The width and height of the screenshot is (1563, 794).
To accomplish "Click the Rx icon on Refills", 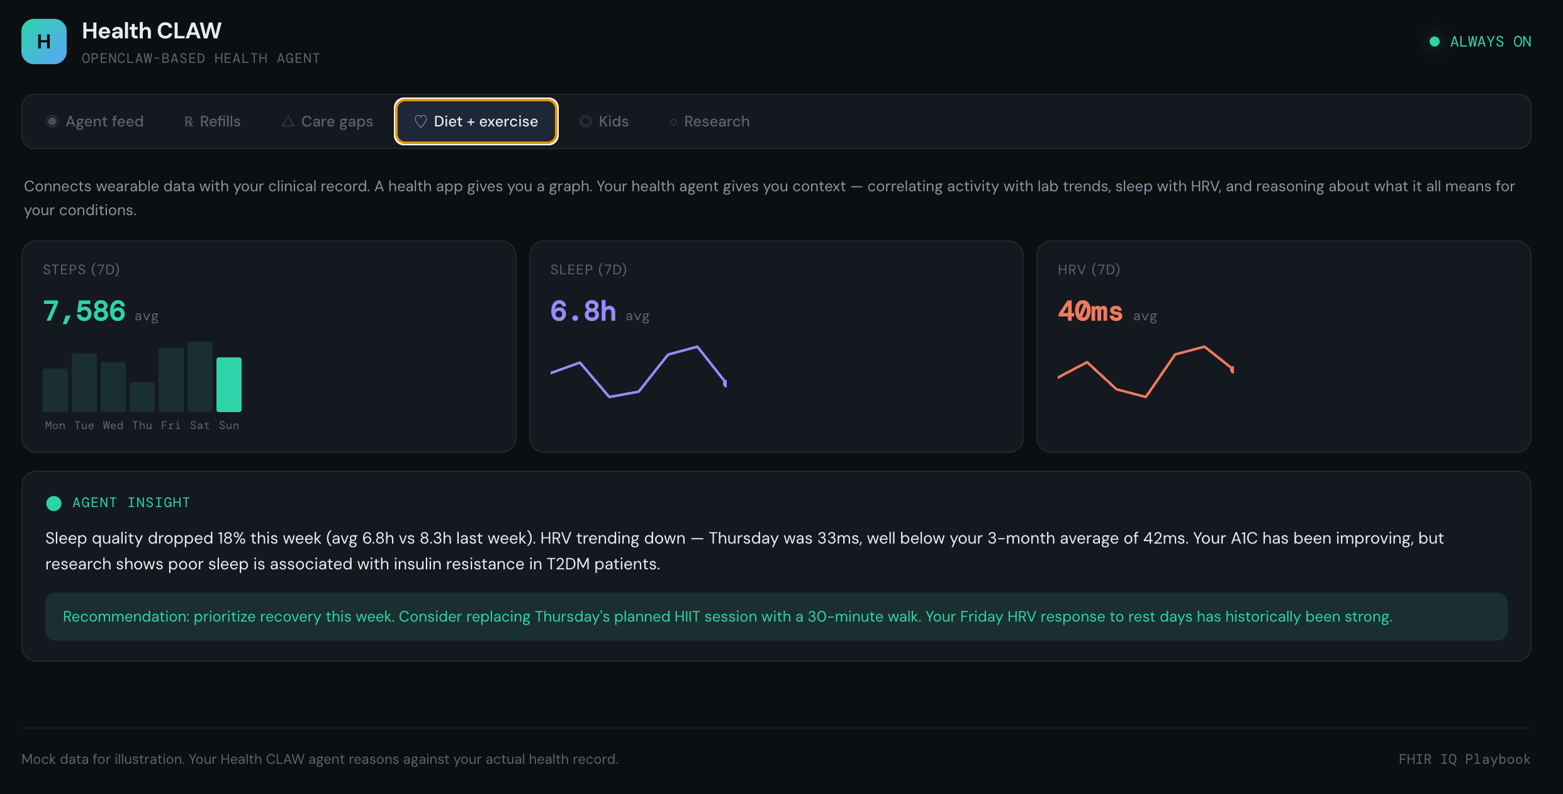I will (x=189, y=122).
